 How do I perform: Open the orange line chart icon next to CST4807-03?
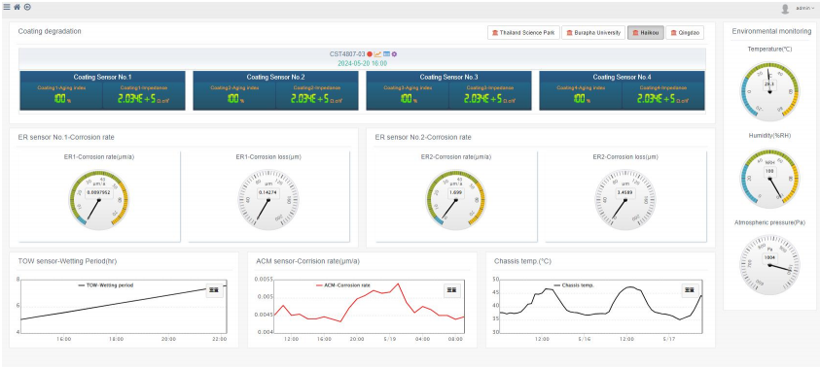[x=377, y=54]
